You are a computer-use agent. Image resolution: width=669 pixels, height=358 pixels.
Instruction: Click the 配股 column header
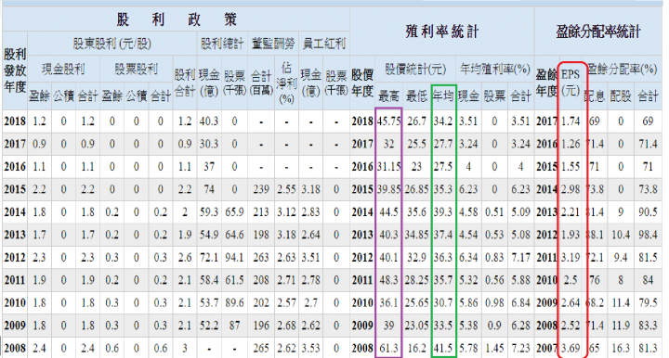(621, 96)
